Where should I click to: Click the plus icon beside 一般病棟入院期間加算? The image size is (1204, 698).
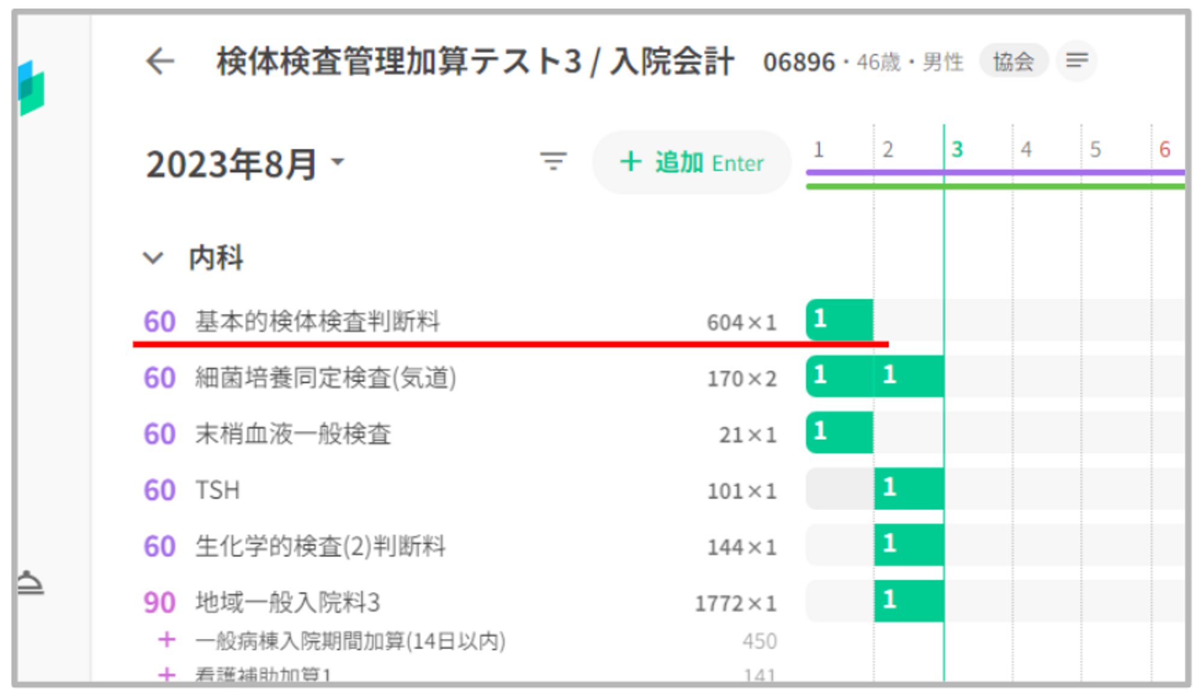pyautogui.click(x=167, y=640)
